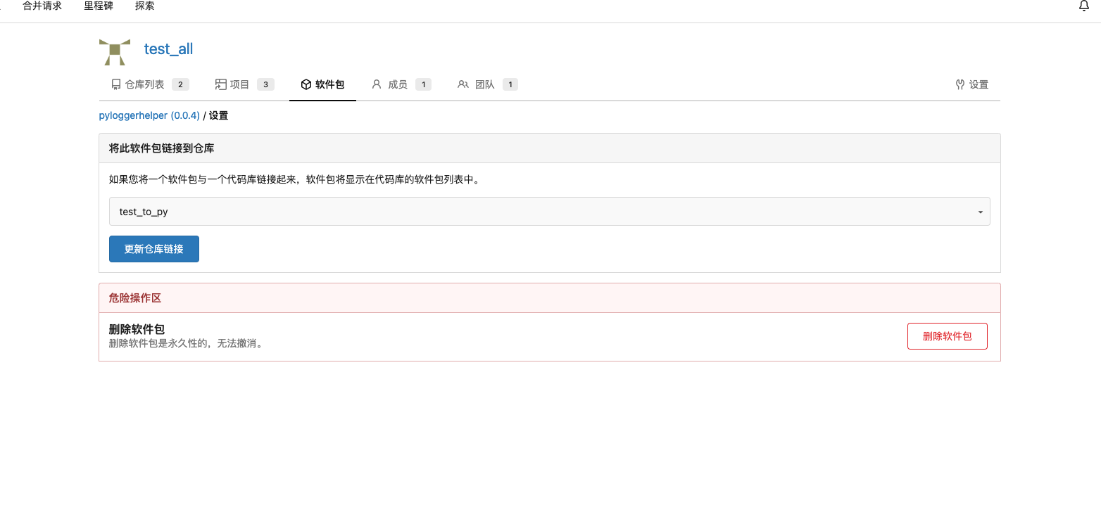Click the 删除软件包是永久性的 warning text

pos(189,343)
